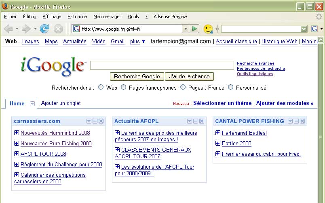
Task: Open the plus services dropdown
Action: (x=137, y=42)
